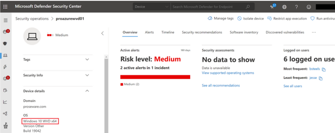Copy the bsteels username
Screen dimensions: 335x133
click(x=323, y=69)
